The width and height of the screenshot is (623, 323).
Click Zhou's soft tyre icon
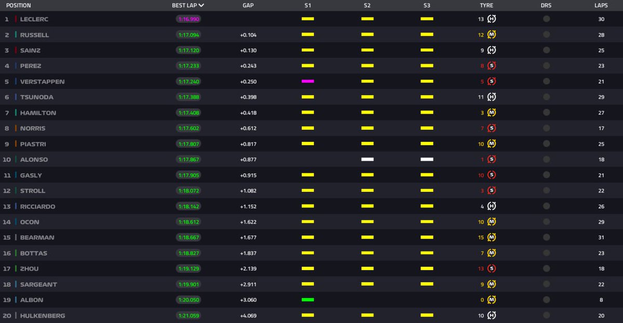(492, 269)
